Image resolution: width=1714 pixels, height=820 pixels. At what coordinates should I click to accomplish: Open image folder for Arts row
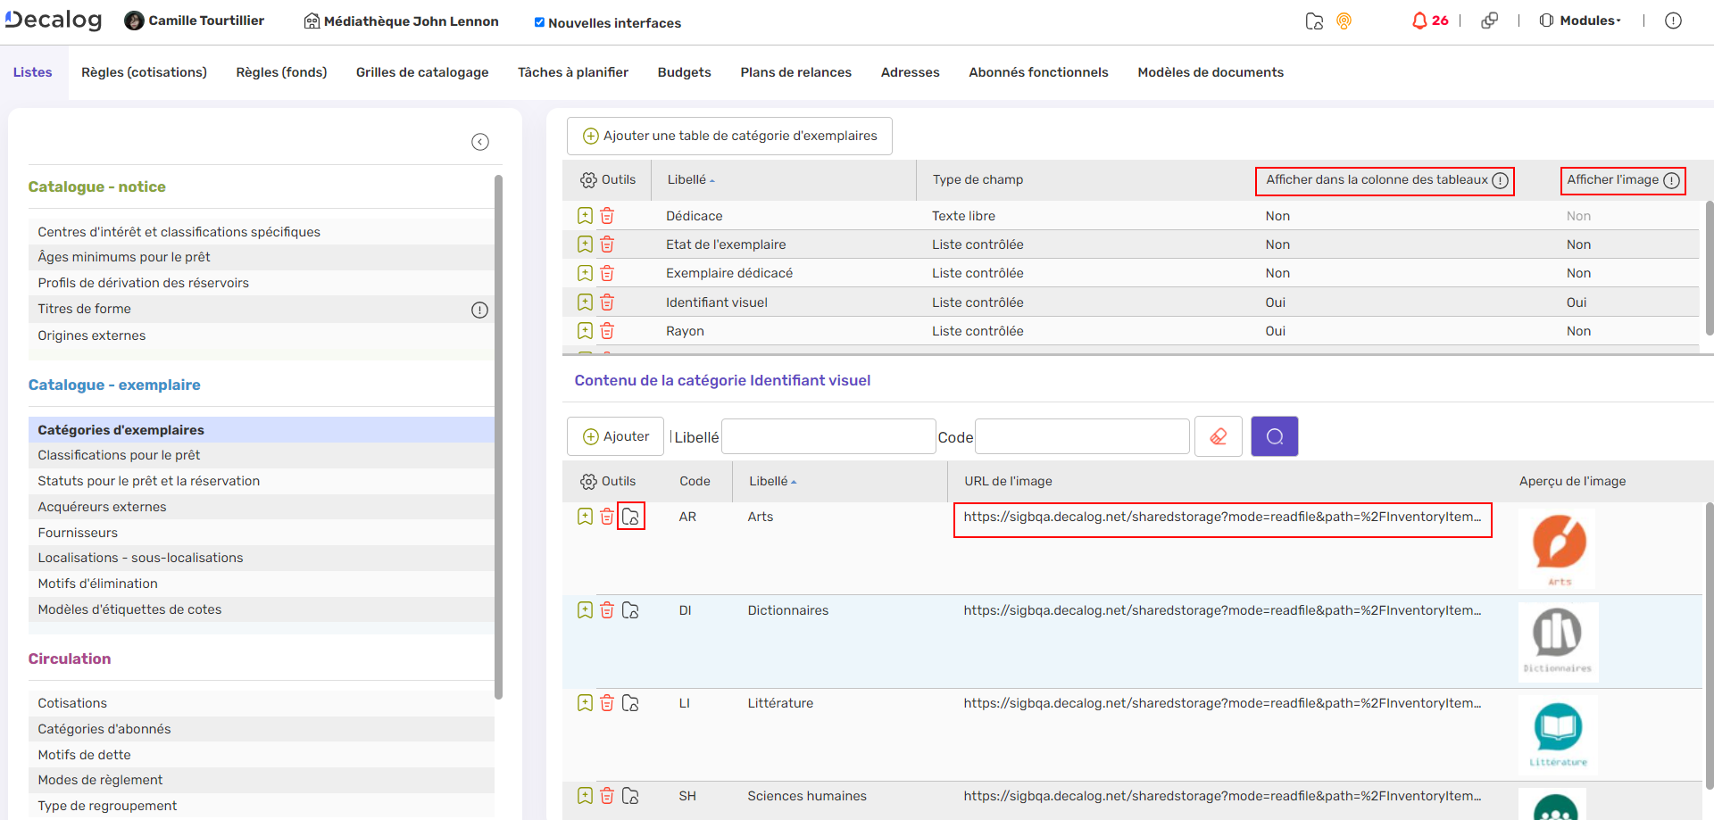tap(631, 517)
